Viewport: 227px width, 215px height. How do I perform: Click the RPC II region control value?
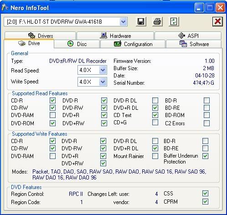(x=76, y=194)
